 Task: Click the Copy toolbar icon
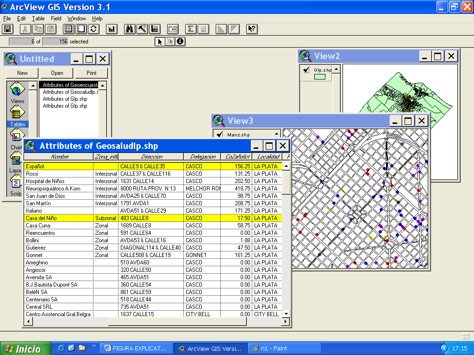point(38,29)
